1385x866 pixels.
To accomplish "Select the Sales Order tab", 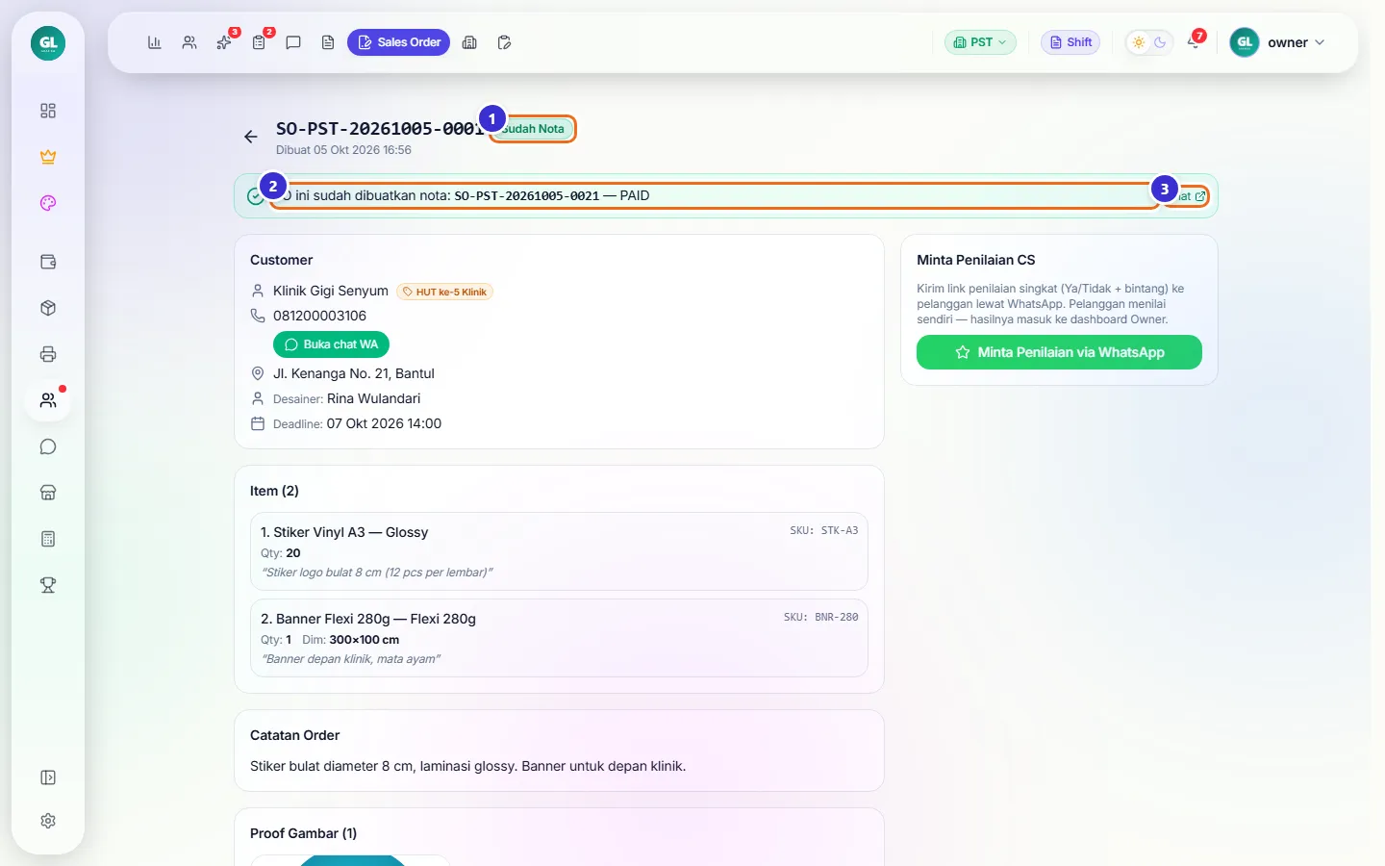I will click(398, 42).
